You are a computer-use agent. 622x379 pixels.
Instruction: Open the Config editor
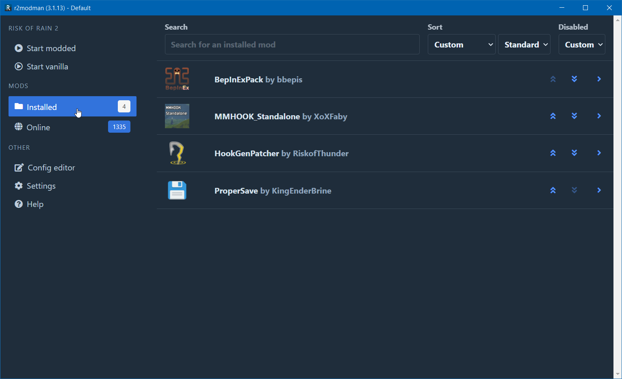point(72,168)
